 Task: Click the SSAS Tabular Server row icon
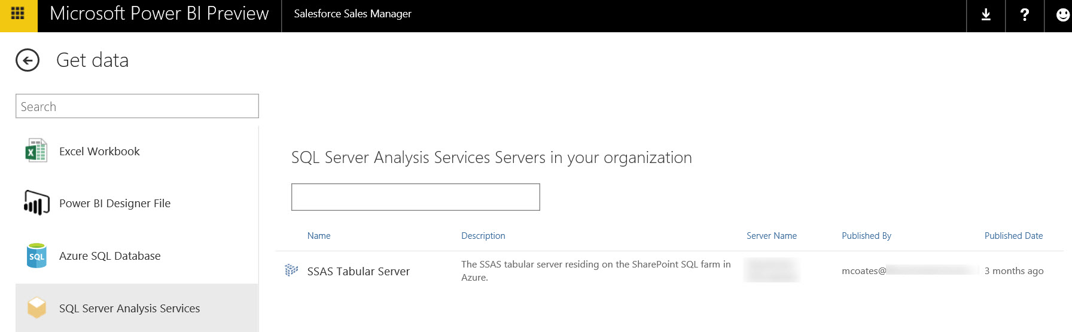point(291,270)
